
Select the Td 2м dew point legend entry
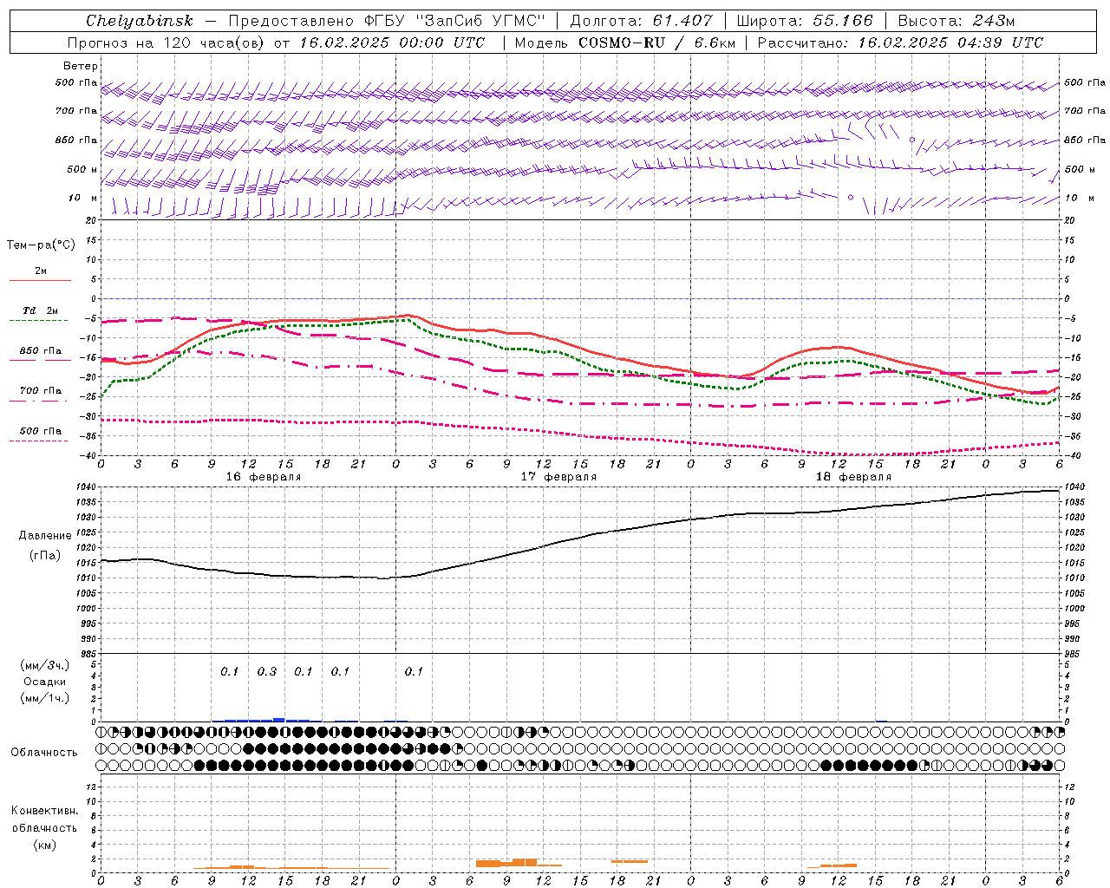tap(40, 310)
